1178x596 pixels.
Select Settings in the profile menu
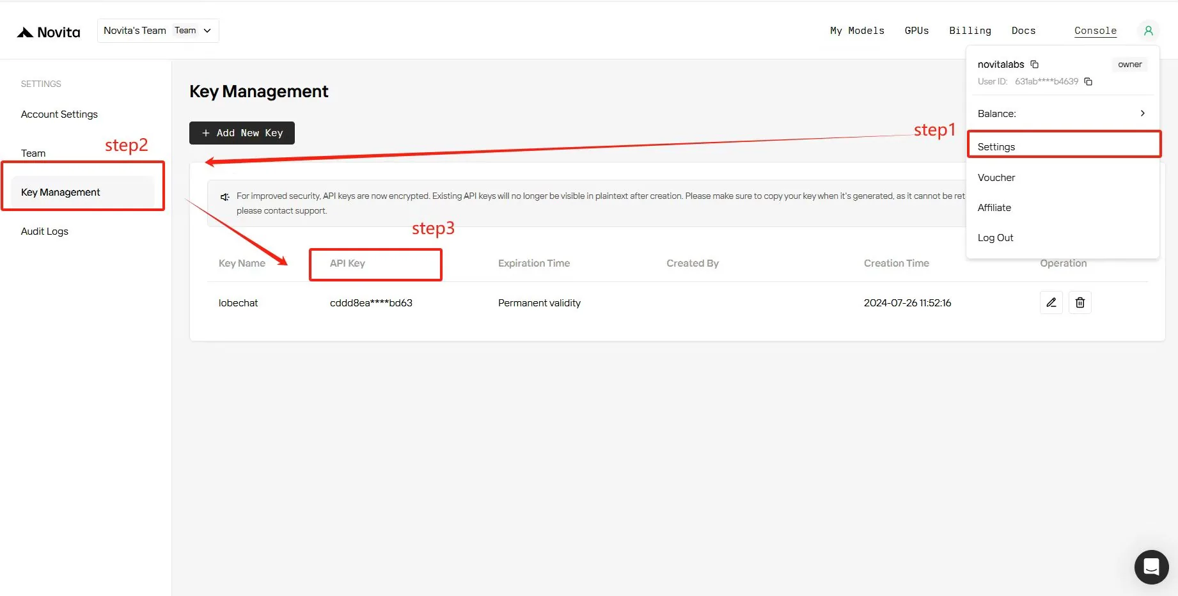(x=1064, y=146)
